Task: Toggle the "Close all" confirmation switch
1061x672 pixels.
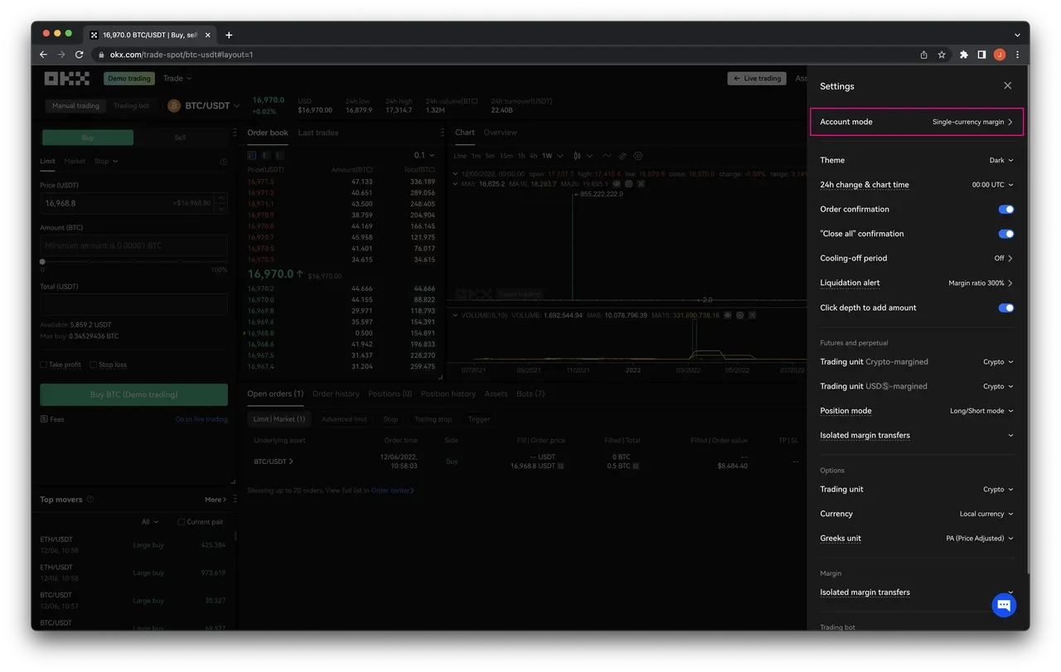Action: click(x=1005, y=234)
